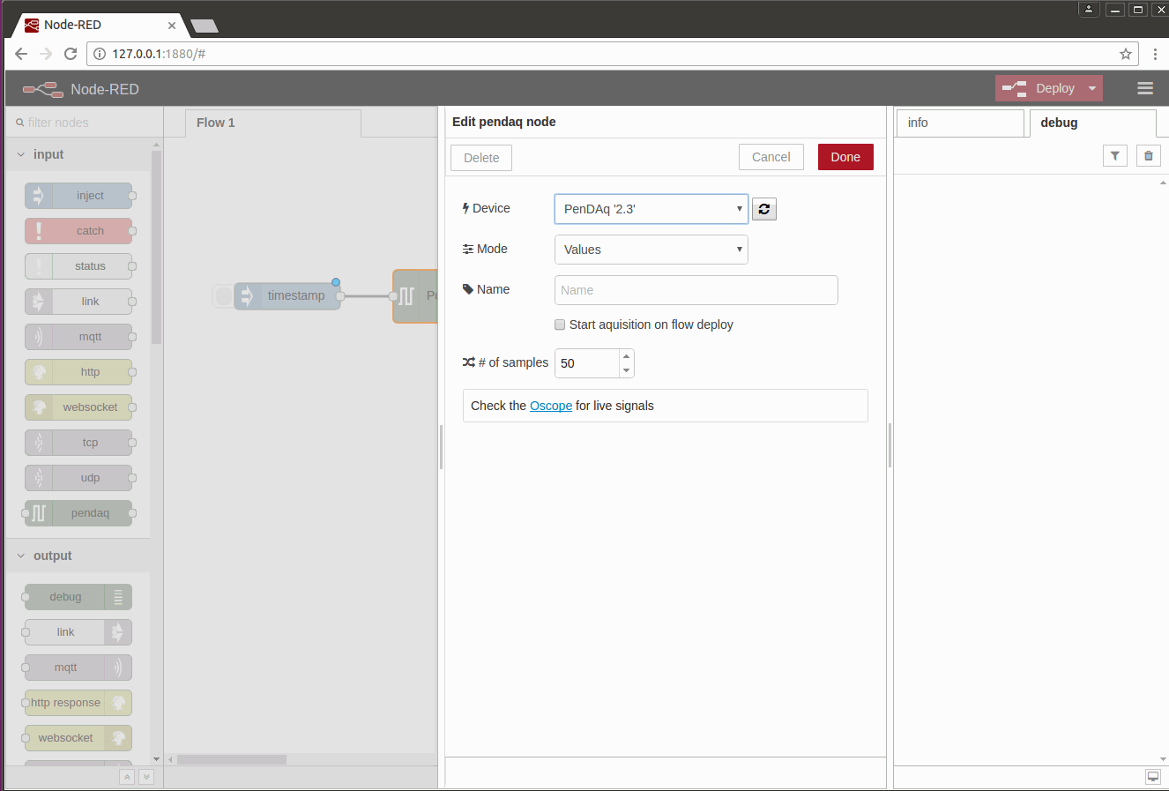Click the workspace horizontal scrollbar

tap(232, 759)
